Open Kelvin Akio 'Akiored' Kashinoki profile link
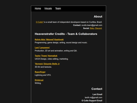Image resolution: width=137 pixels, height=103 pixels. [49, 39]
